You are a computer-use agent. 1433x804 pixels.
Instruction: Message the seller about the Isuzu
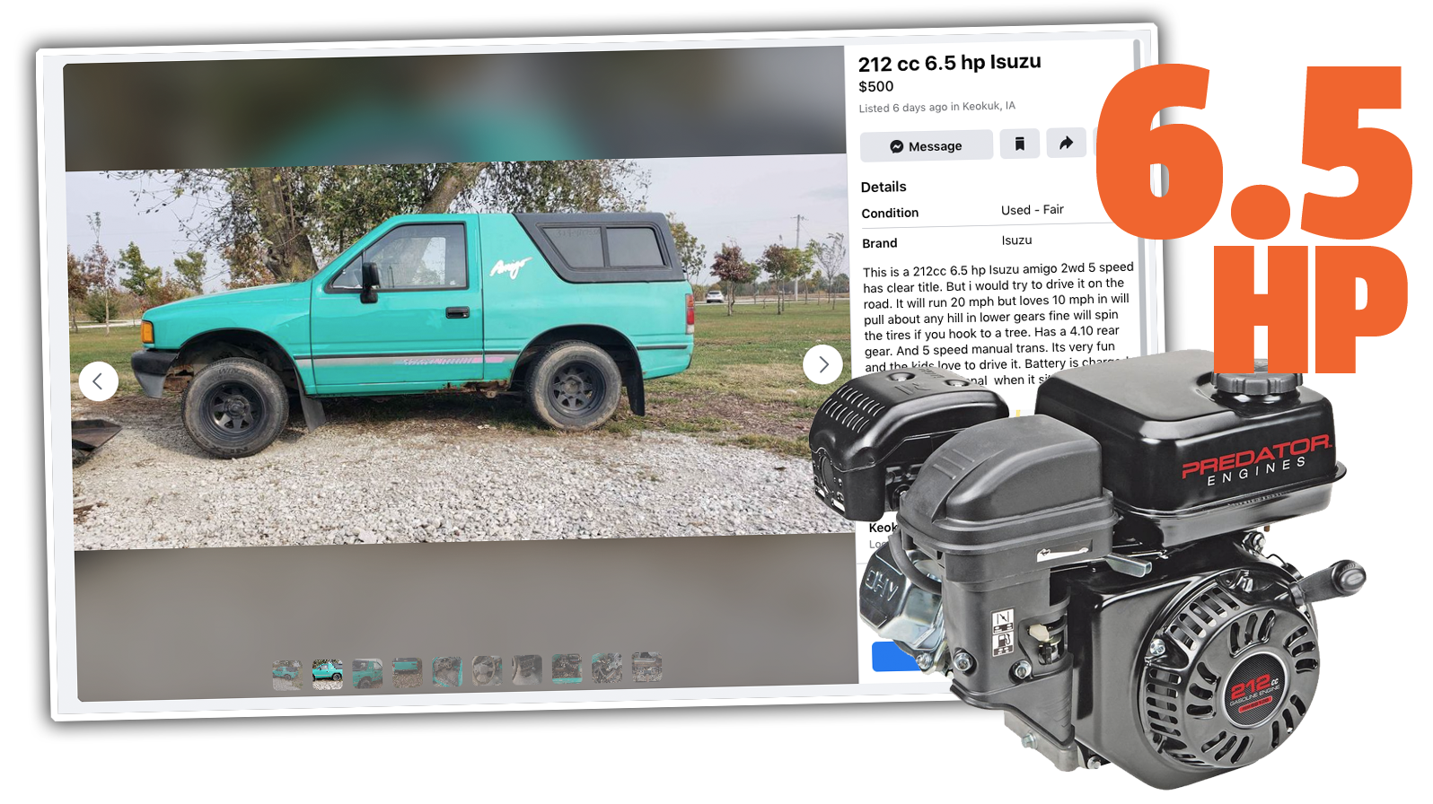[926, 145]
